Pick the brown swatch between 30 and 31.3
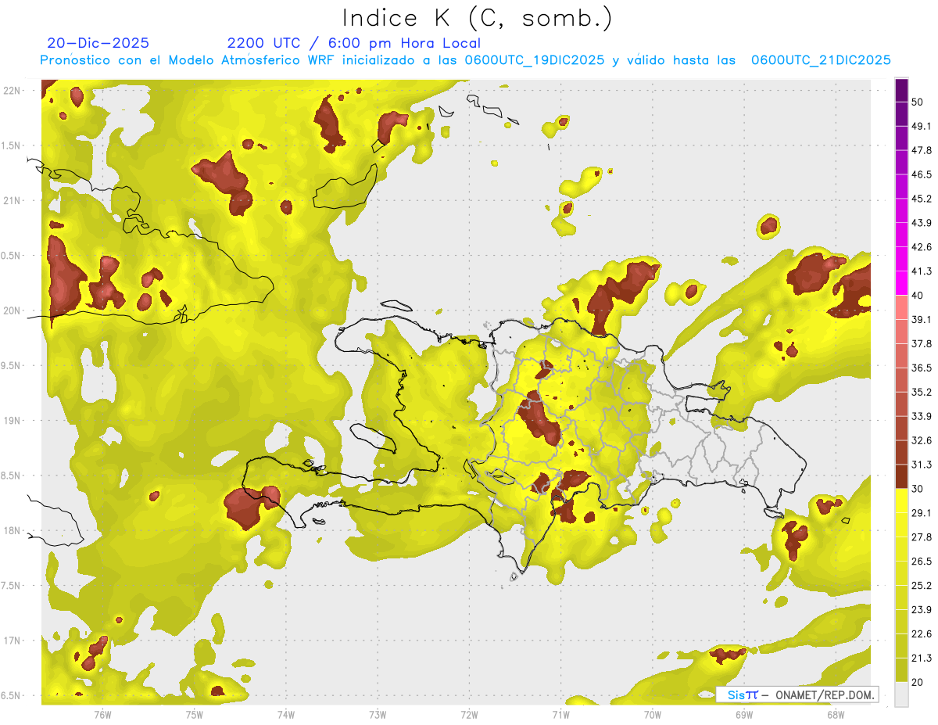 tap(901, 477)
